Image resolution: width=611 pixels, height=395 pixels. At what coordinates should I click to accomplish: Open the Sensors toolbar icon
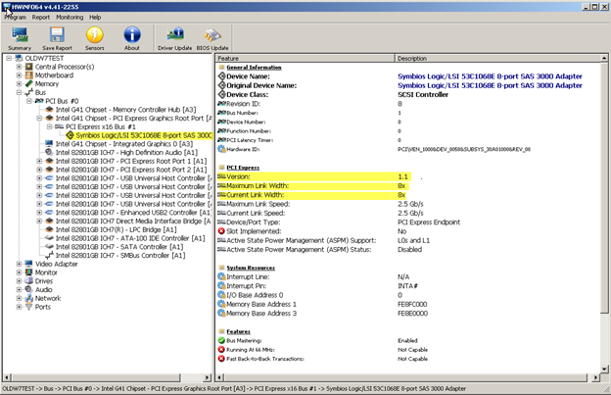coord(95,37)
